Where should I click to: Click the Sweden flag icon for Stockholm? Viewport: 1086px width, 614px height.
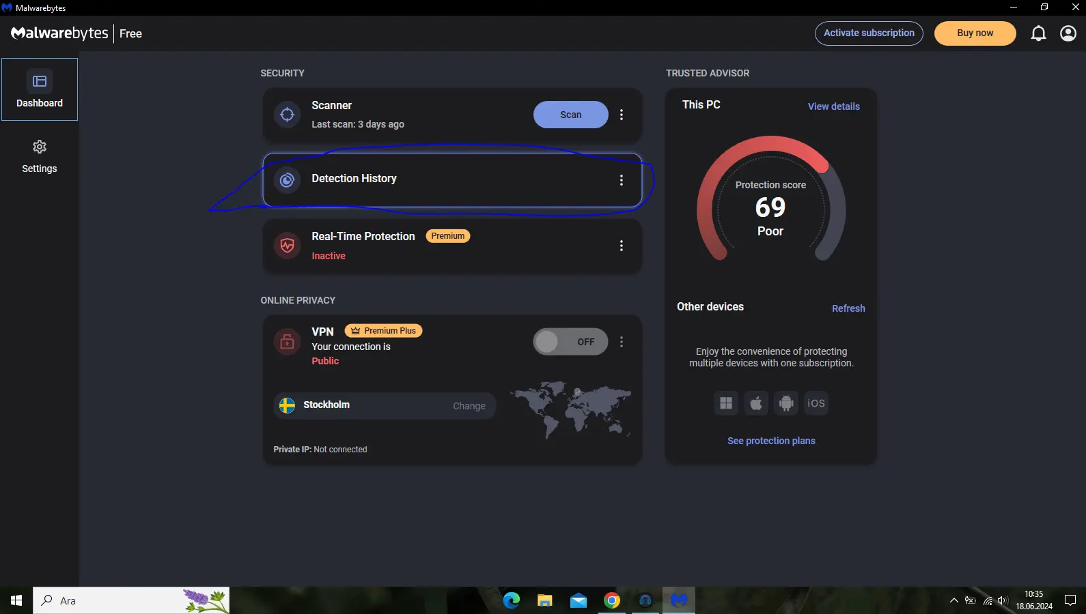tap(288, 405)
